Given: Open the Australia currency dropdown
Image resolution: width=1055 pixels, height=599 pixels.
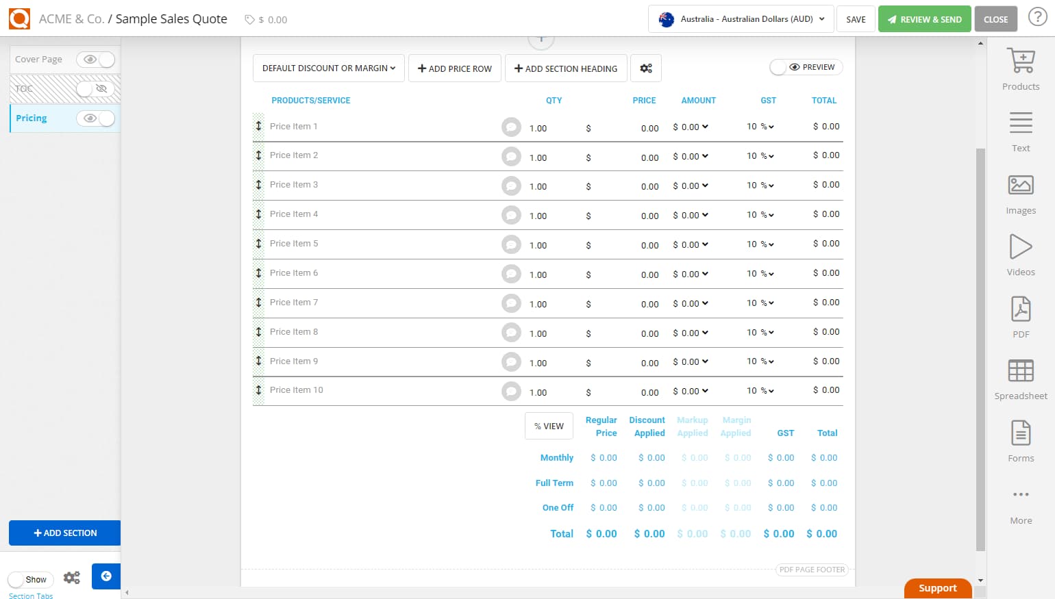Looking at the screenshot, I should [x=740, y=19].
